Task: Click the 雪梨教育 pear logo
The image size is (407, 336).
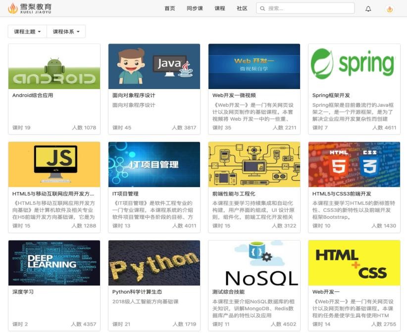Action: (x=30, y=8)
